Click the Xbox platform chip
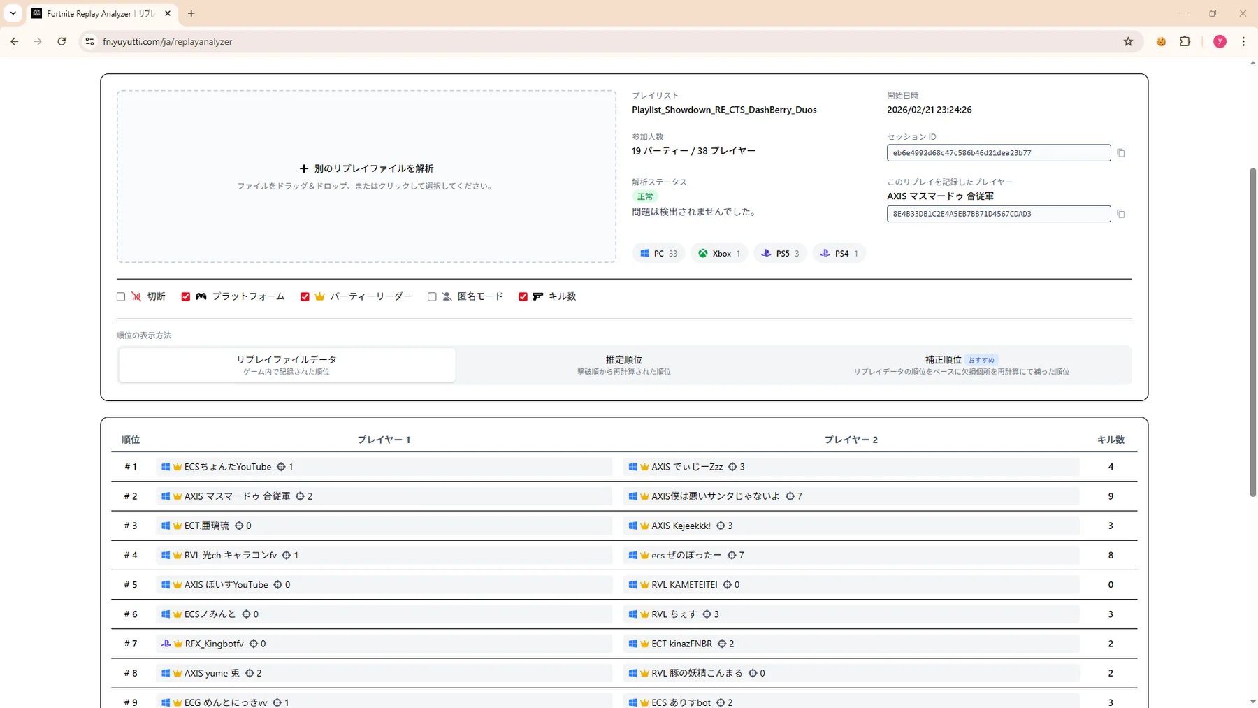The image size is (1258, 708). tap(718, 253)
